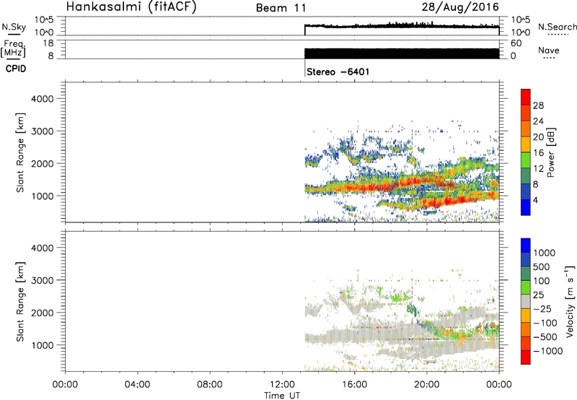
Task: Select the yellow Power segment between 20 and 16
Action: [x=526, y=144]
